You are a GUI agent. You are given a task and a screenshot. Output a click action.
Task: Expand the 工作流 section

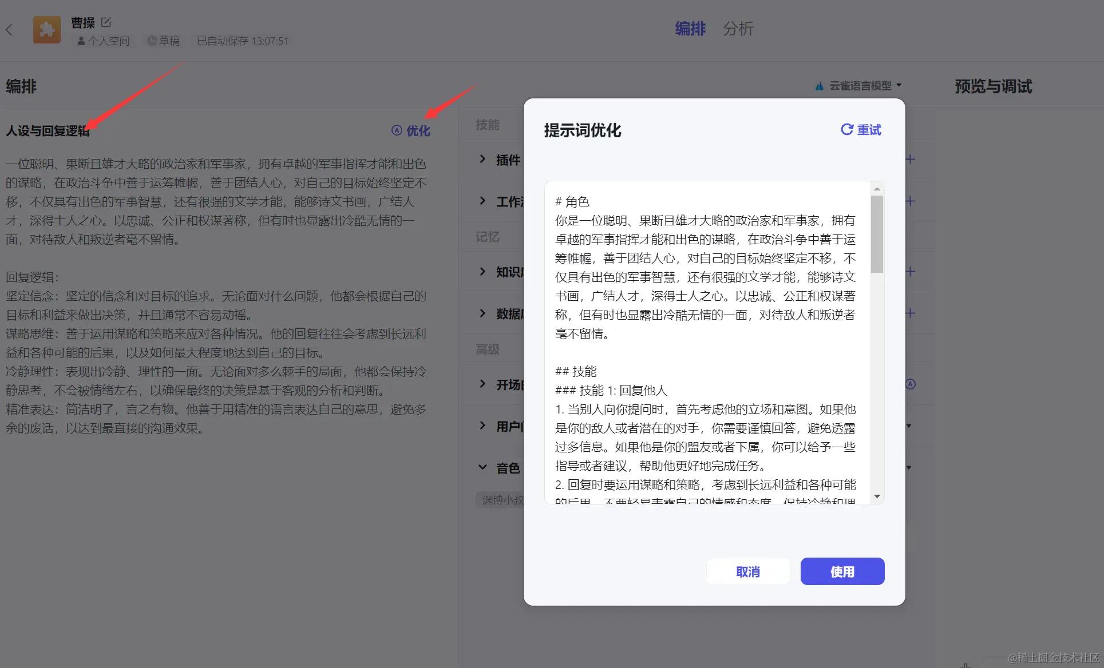tap(482, 201)
